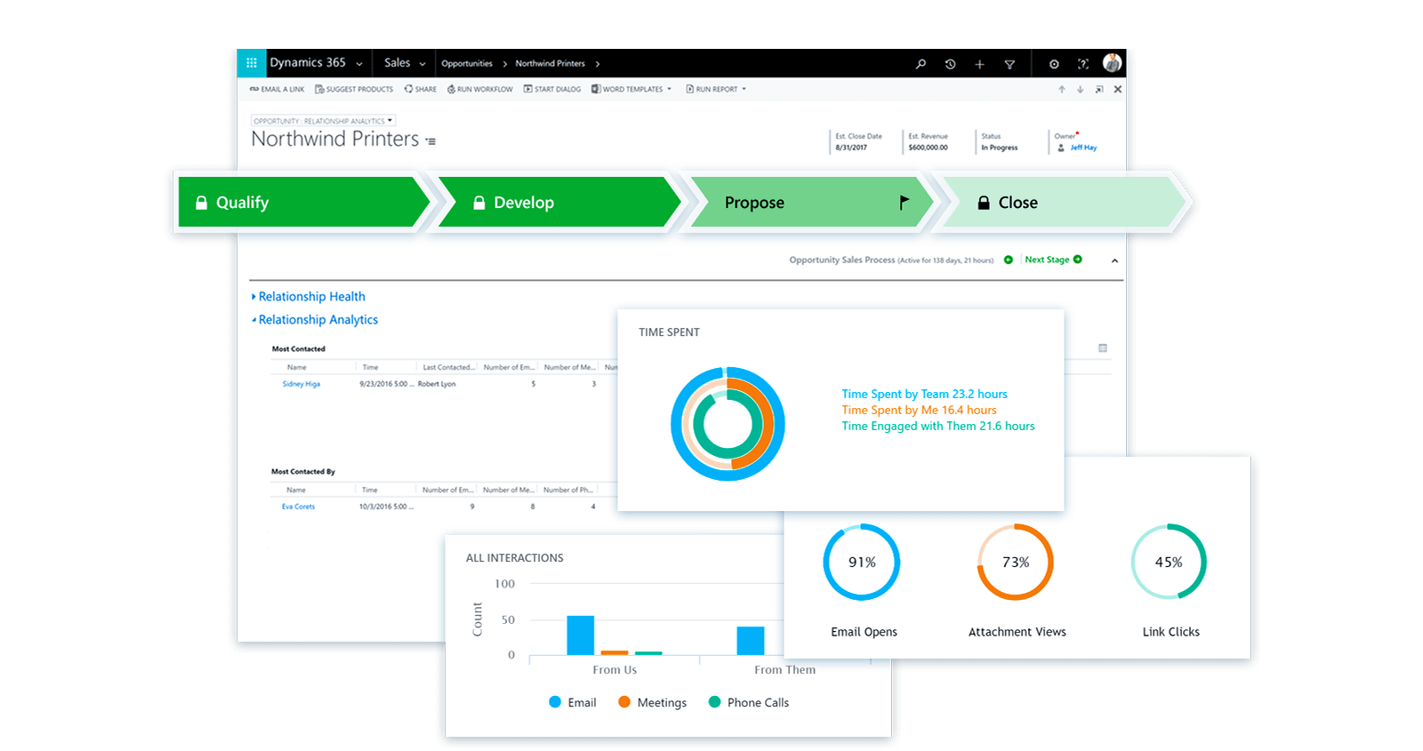Click Suggest Products command
1423x751 pixels.
pos(354,90)
